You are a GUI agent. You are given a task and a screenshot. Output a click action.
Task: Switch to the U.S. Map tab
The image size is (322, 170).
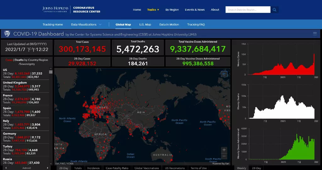(145, 24)
